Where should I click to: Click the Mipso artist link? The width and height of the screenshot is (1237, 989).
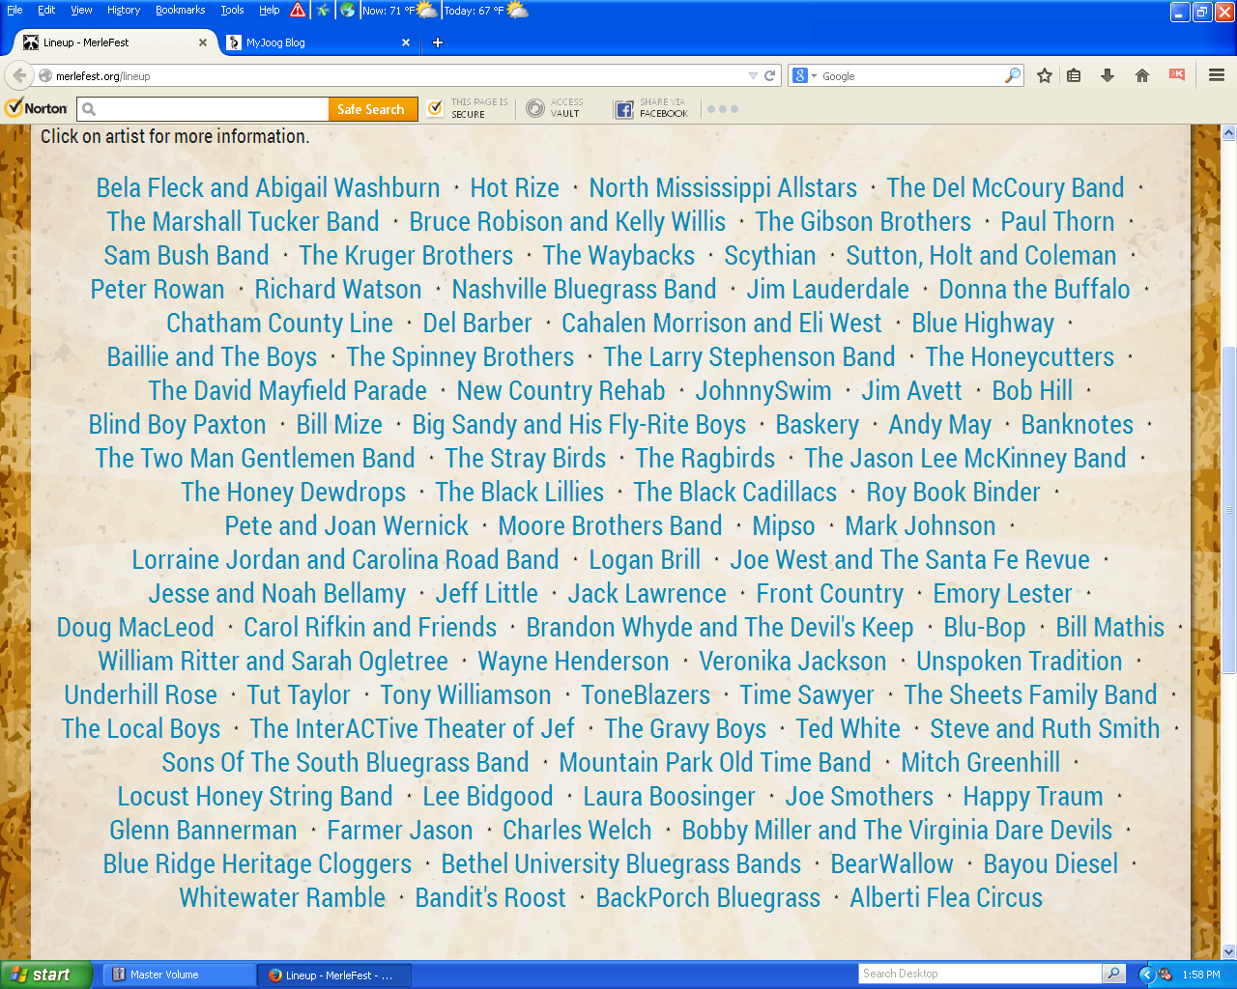point(784,525)
